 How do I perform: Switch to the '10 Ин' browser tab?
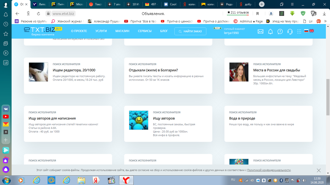[133, 4]
